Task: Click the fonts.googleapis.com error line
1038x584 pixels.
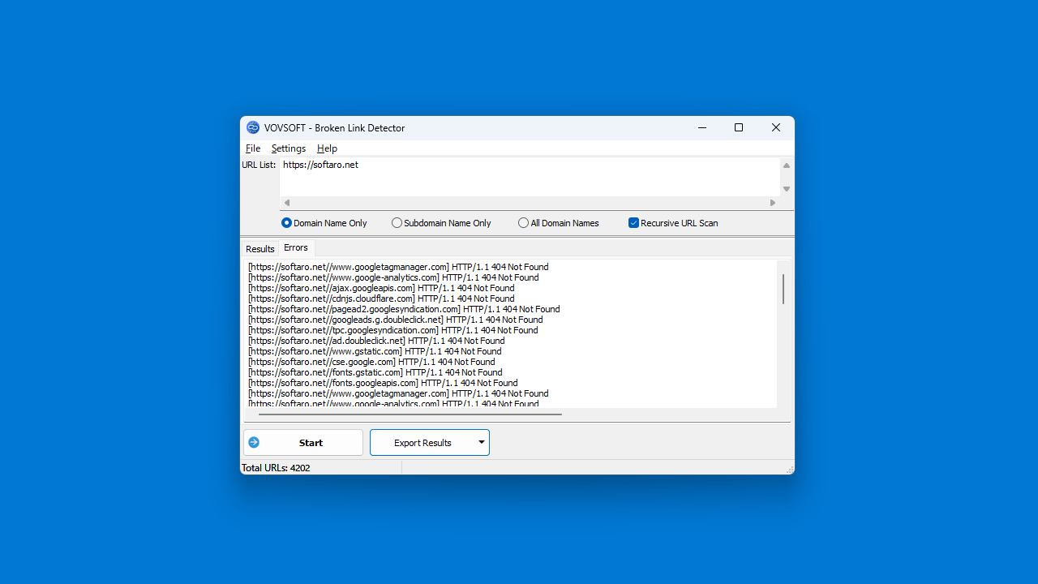Action: point(383,383)
